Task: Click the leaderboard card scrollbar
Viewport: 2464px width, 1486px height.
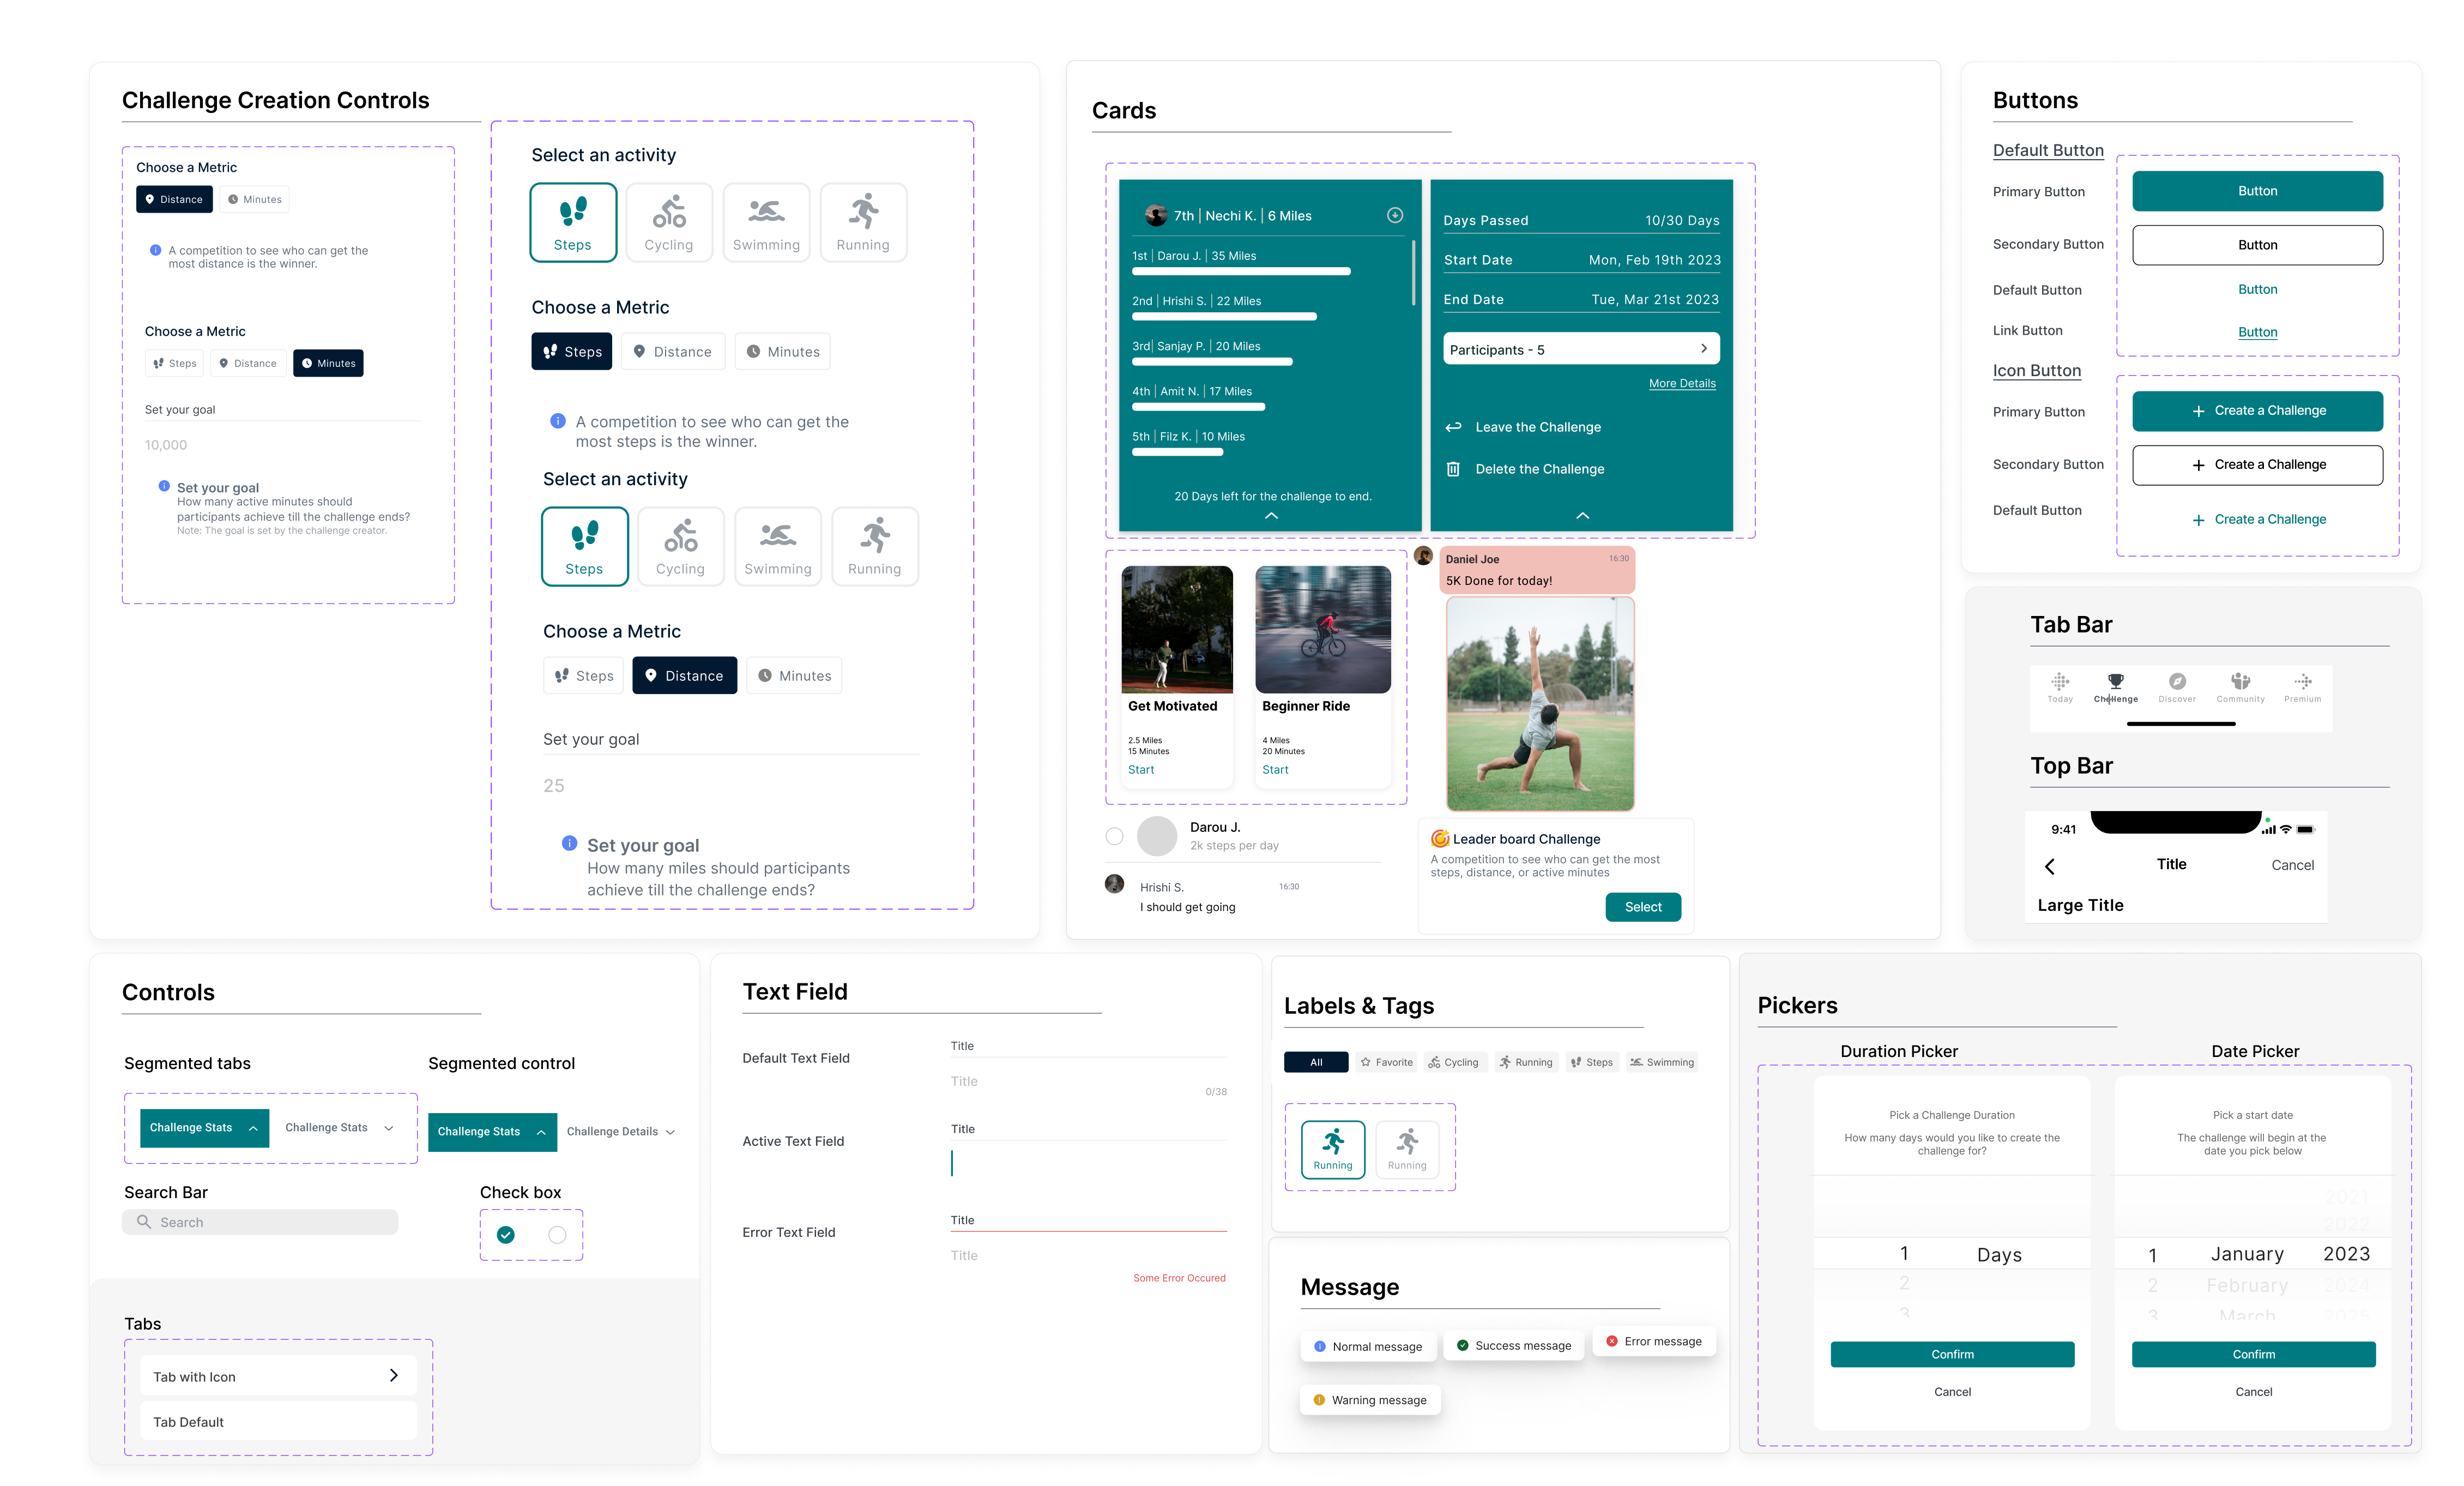Action: point(1413,272)
